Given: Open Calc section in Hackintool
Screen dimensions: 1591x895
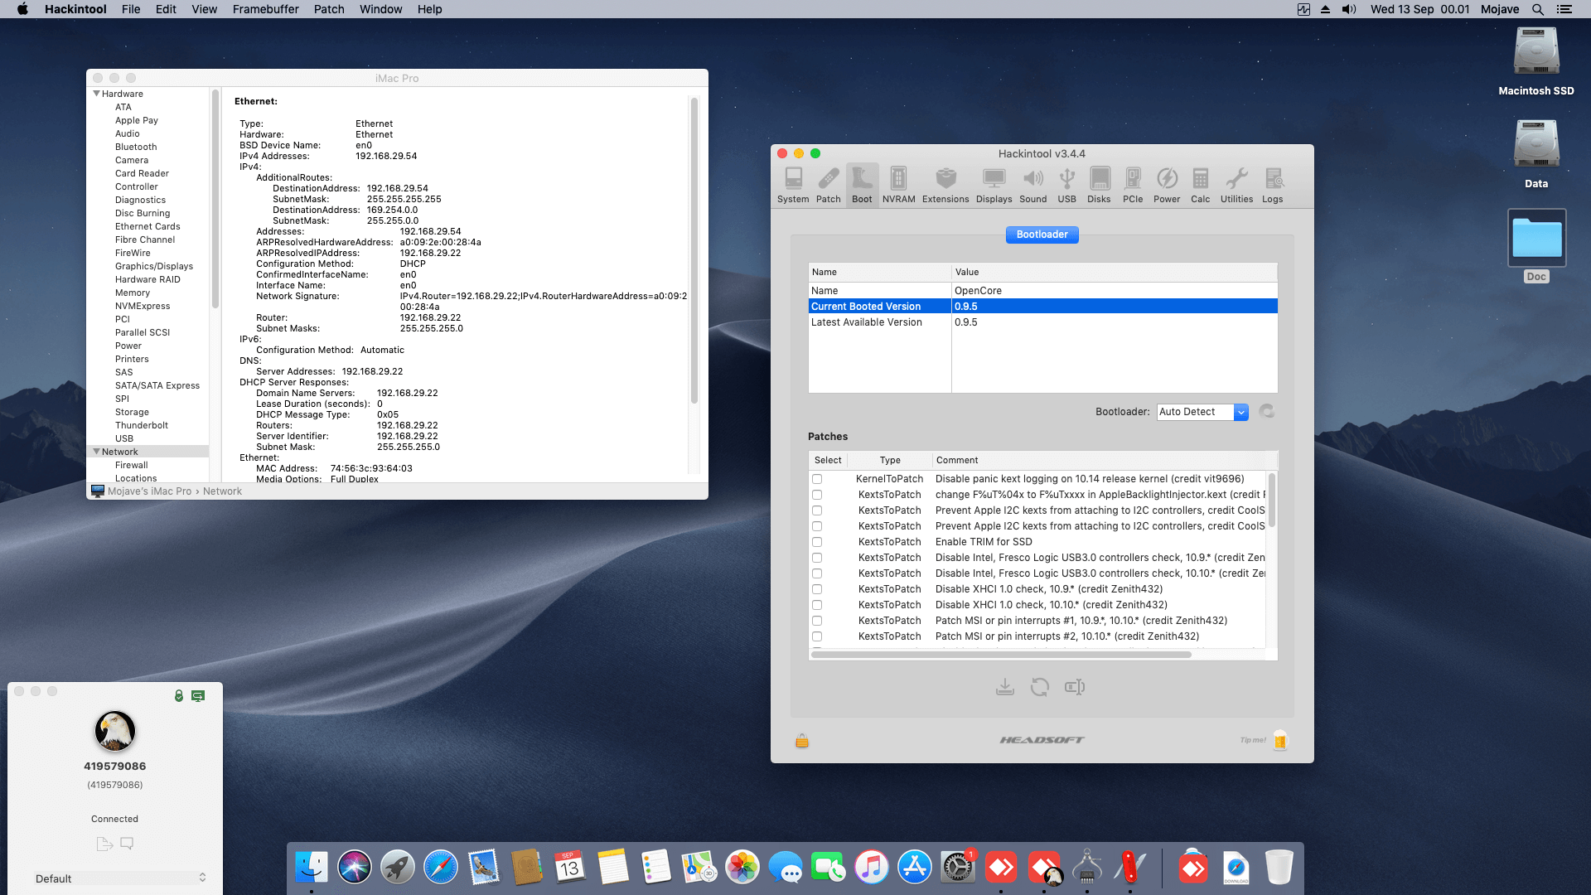Looking at the screenshot, I should (x=1200, y=186).
